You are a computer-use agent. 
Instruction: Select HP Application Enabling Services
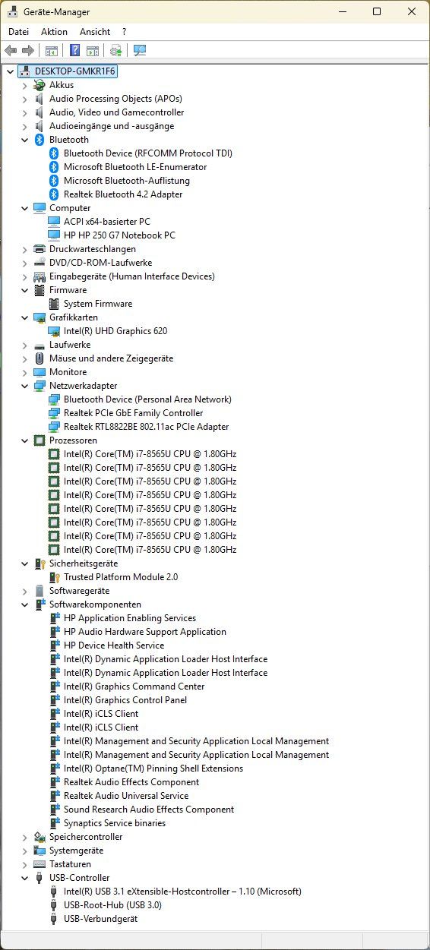tap(130, 618)
